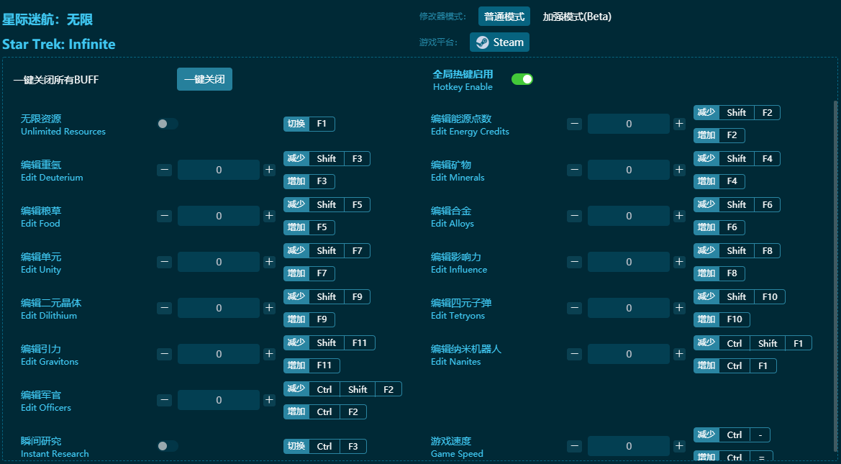
Task: Click 增加 F3 hotkey for Deuterium
Action: tap(309, 181)
